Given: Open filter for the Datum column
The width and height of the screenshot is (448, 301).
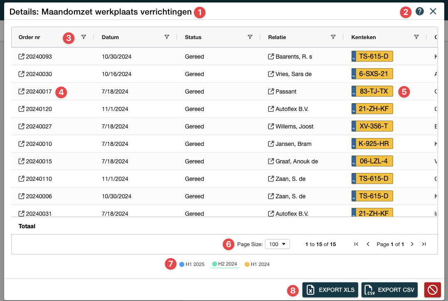Looking at the screenshot, I should 167,37.
